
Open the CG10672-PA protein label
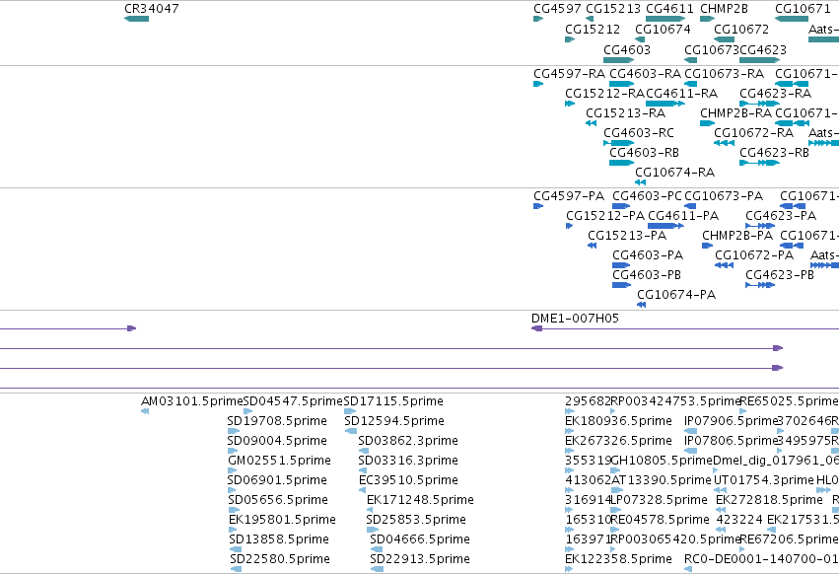click(754, 255)
